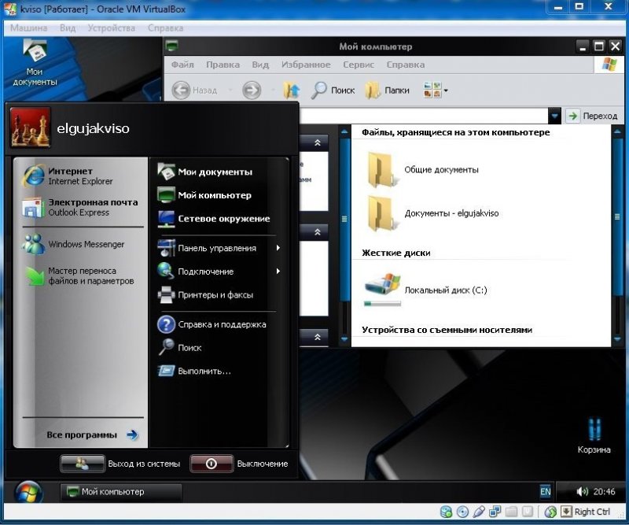The image size is (629, 525).
Task: Start the Files and Settings Transfer Wizard
Action: 80,276
